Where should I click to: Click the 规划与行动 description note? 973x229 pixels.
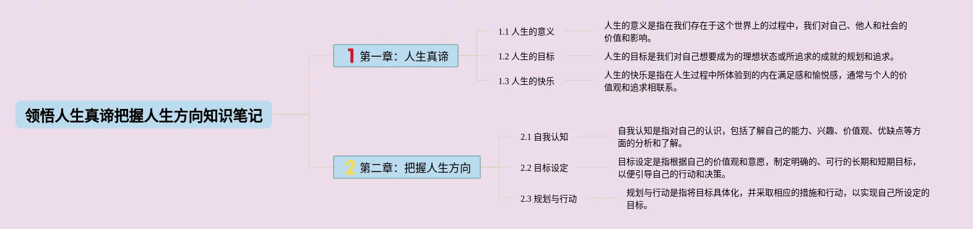(x=778, y=199)
